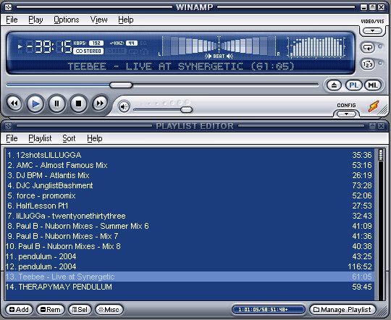
Task: Click the Add button
Action: 19,310
